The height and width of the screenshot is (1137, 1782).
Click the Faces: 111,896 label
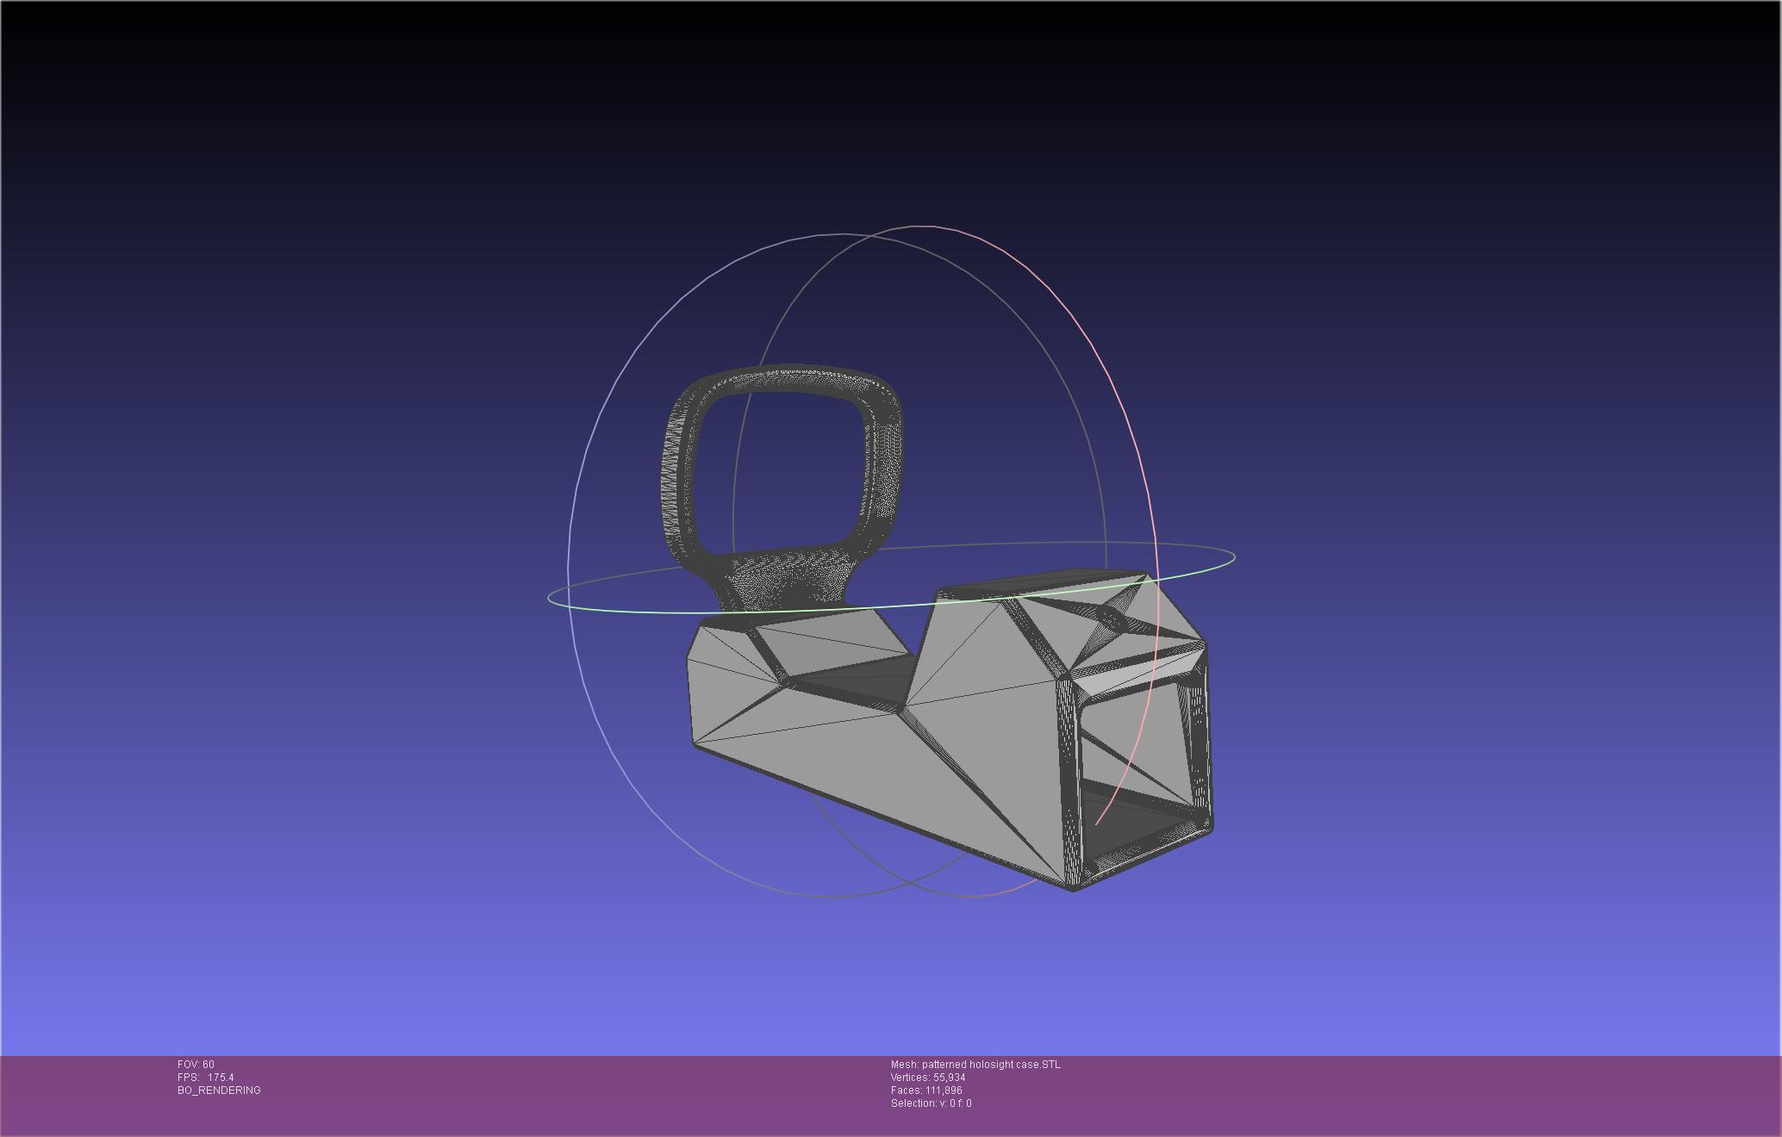[926, 1090]
